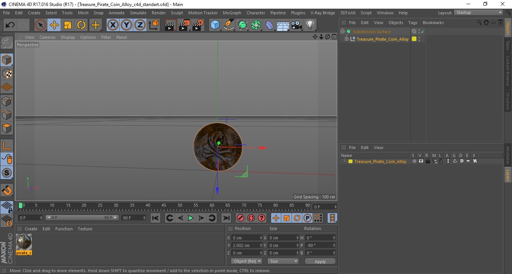
Task: Click the Position X input field
Action: (x=245, y=238)
